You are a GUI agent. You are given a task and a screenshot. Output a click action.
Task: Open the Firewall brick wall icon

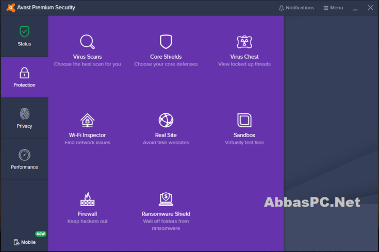click(87, 199)
